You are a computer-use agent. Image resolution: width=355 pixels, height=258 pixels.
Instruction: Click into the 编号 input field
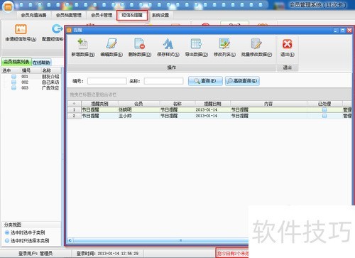point(107,81)
